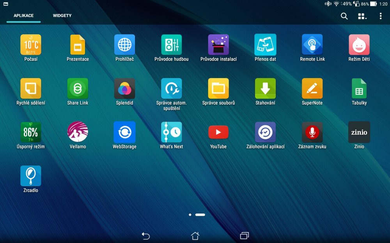Image resolution: width=390 pixels, height=243 pixels.
Task: Open Úsporný režim power saver
Action: 31,132
